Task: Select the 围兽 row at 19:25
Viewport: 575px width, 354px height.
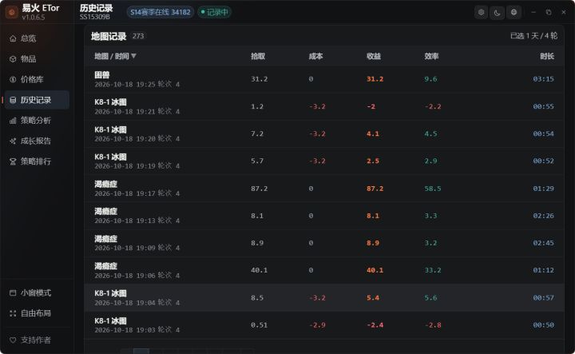Action: [324, 79]
